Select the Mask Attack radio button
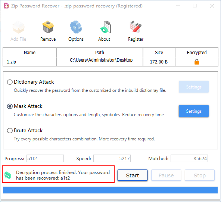 point(10,106)
